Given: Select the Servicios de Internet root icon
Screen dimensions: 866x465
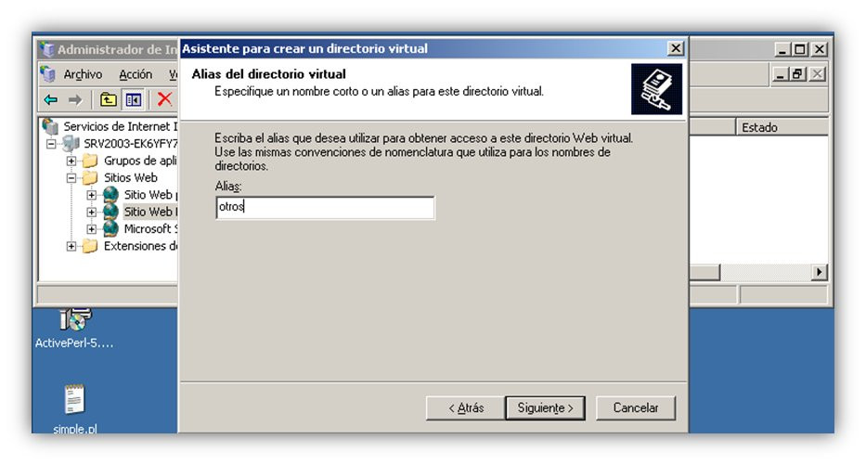Looking at the screenshot, I should (x=50, y=126).
